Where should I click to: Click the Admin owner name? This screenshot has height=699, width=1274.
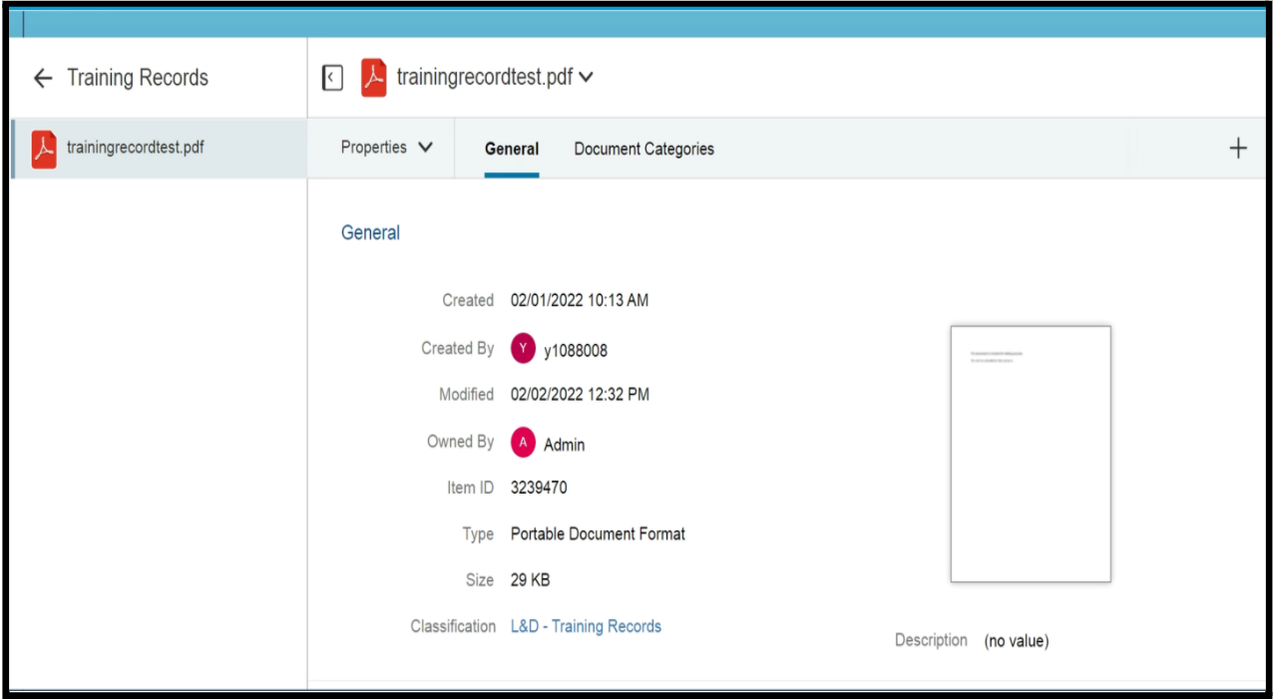(564, 445)
